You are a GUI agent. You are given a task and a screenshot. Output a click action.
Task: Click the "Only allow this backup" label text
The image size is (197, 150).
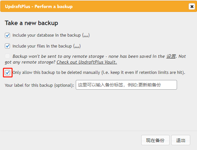99,73
